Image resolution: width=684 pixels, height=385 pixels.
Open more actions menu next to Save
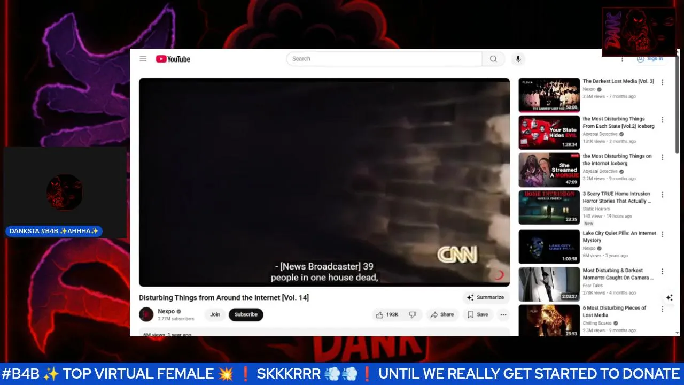click(x=503, y=314)
